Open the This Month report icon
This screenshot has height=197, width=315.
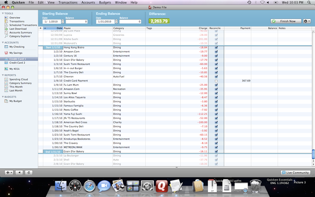point(6,87)
